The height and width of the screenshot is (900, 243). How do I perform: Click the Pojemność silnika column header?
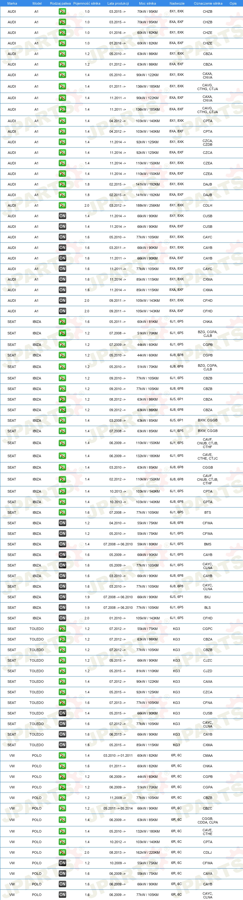coord(87,3)
